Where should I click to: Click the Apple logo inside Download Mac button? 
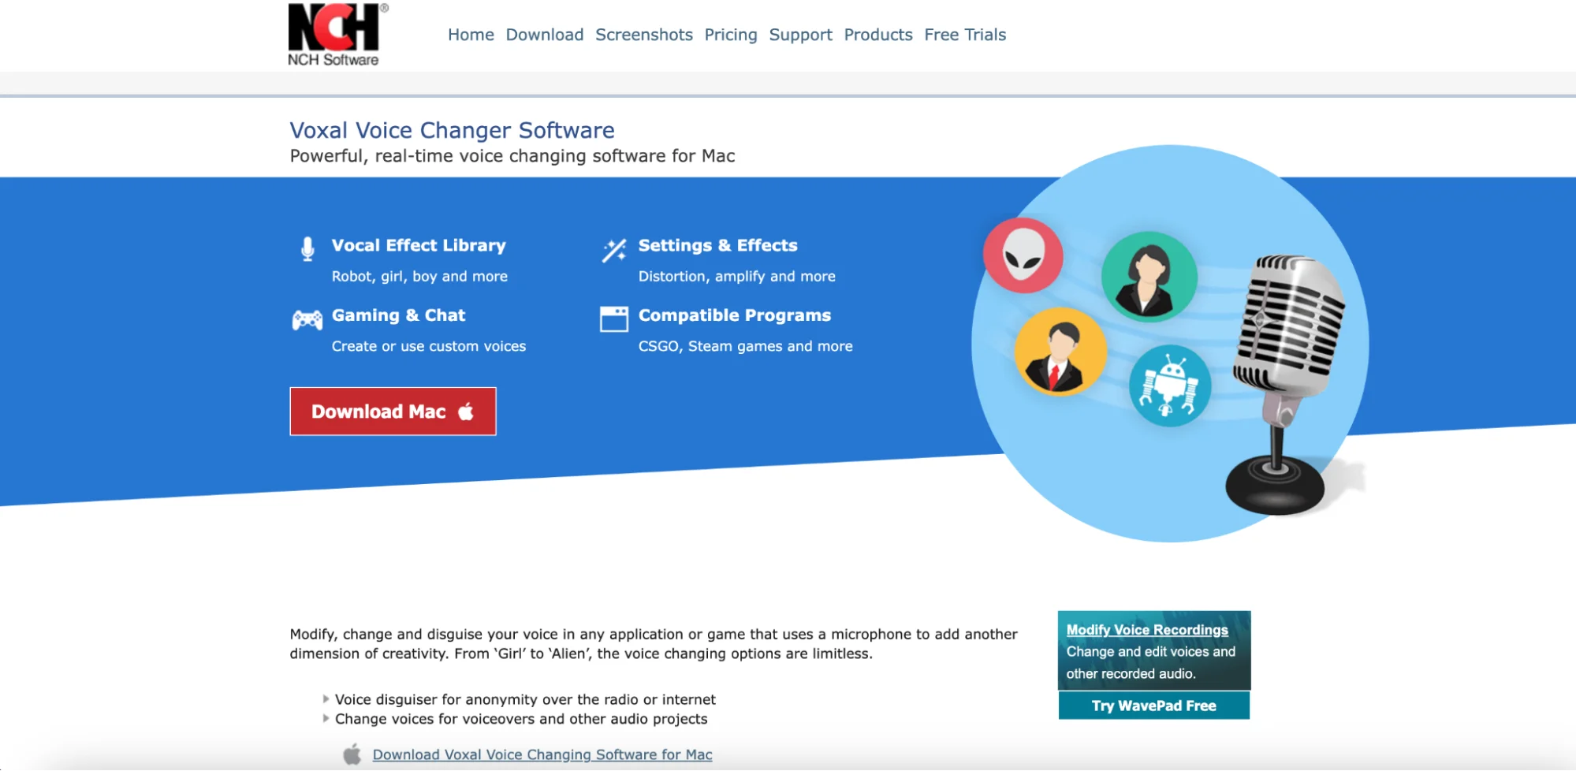(464, 411)
